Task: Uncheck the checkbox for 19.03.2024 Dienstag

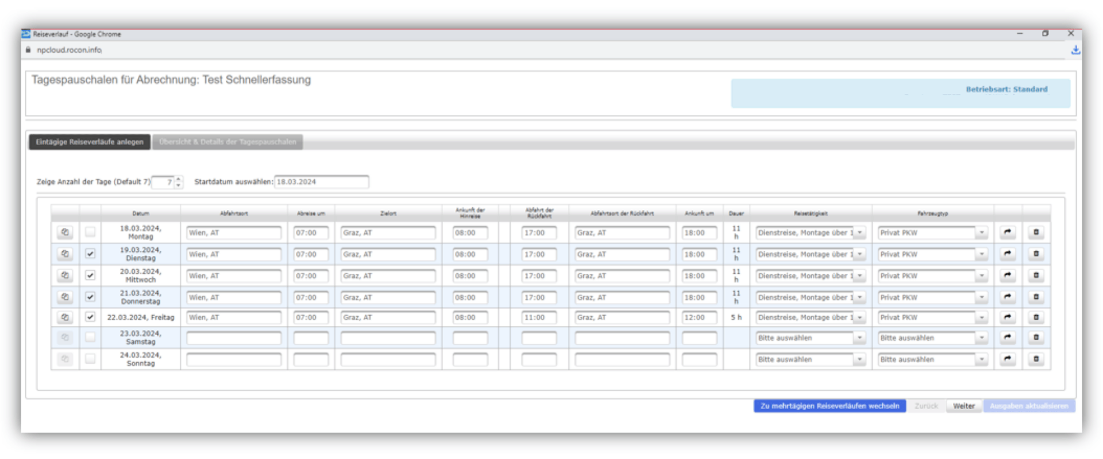Action: [x=90, y=254]
